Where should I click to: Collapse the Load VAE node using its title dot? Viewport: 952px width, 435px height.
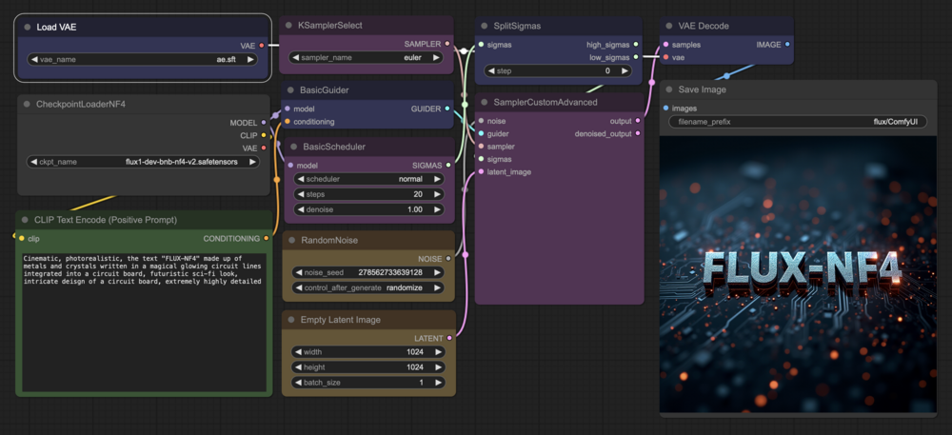pos(28,28)
